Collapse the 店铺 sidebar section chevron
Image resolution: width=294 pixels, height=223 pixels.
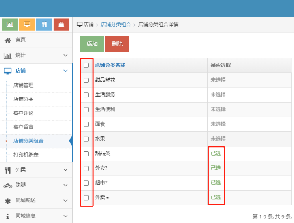[x=65, y=71]
